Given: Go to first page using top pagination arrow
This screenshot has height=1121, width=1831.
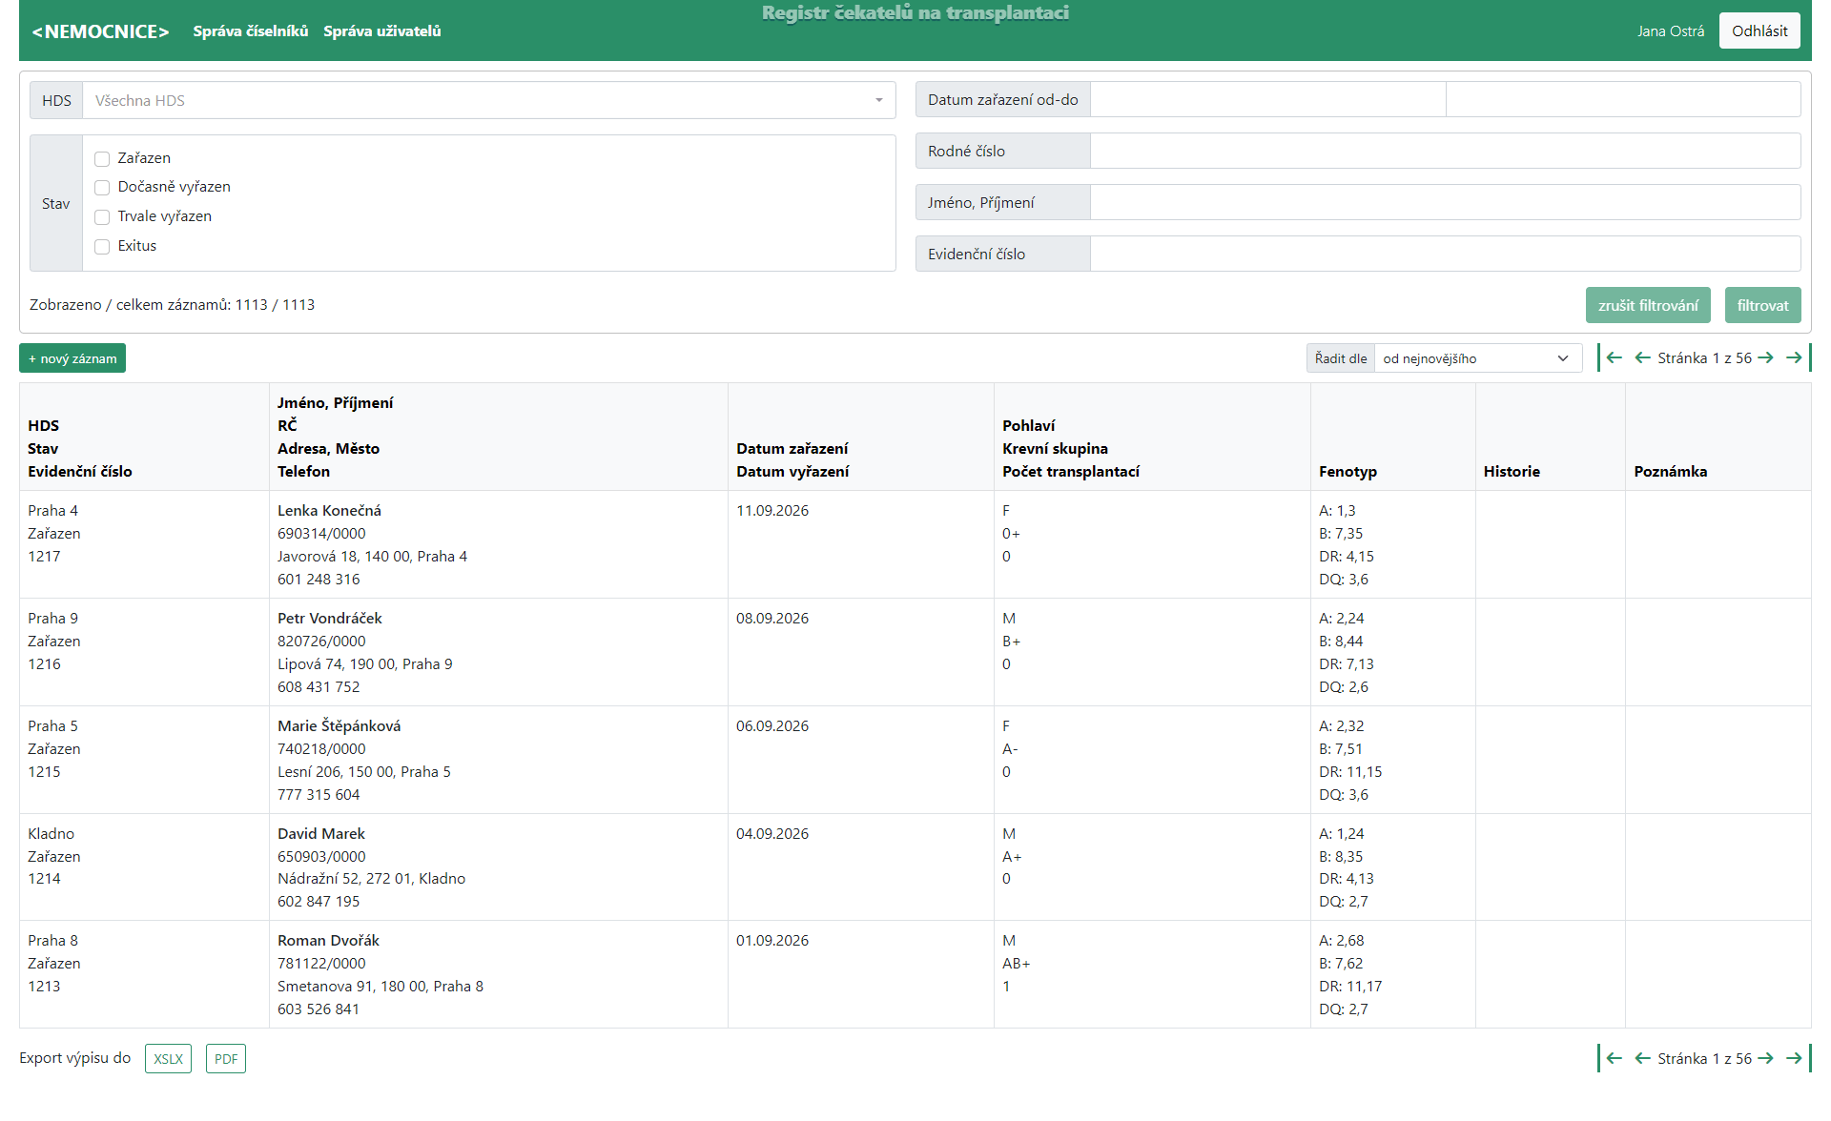Looking at the screenshot, I should click(1612, 358).
